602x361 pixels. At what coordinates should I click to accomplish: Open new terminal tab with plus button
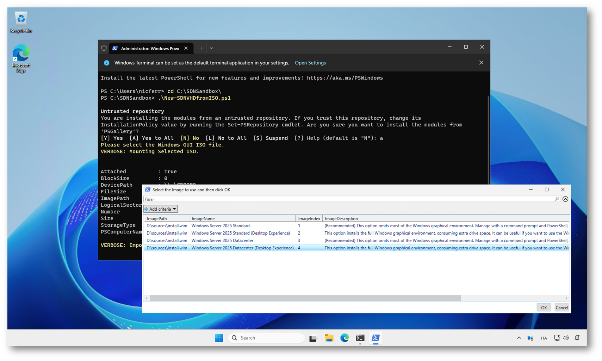[x=201, y=48]
